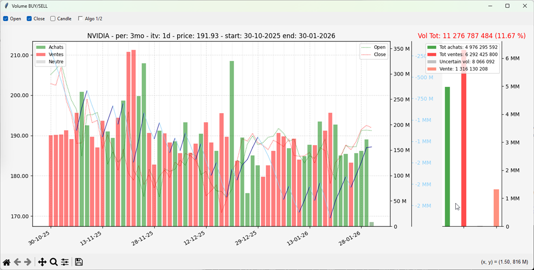Go back to previous view arrow
The width and height of the screenshot is (534, 270).
point(17,262)
